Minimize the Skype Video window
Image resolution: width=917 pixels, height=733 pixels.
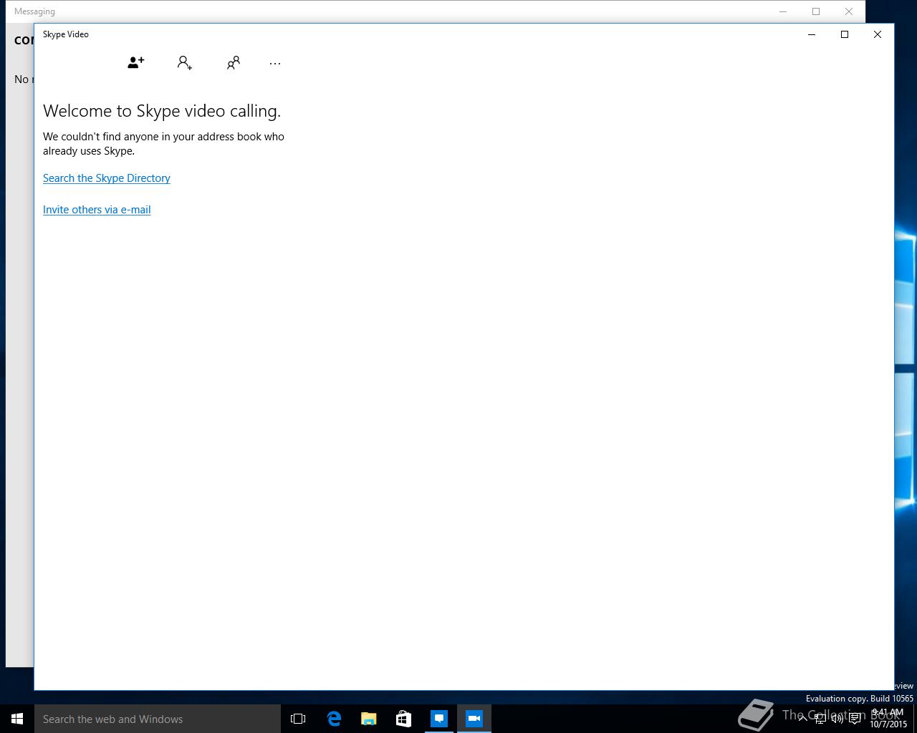pos(812,34)
